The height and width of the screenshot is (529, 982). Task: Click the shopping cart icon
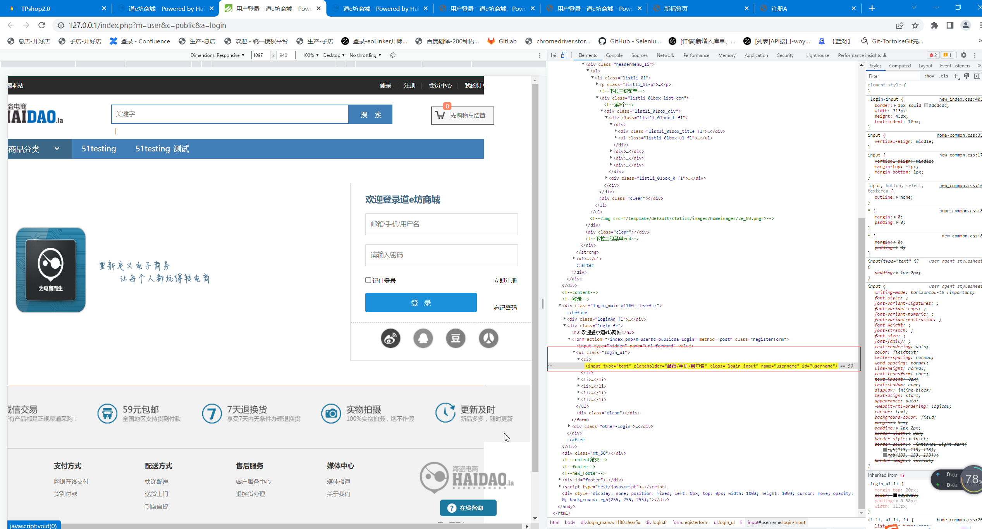point(440,115)
